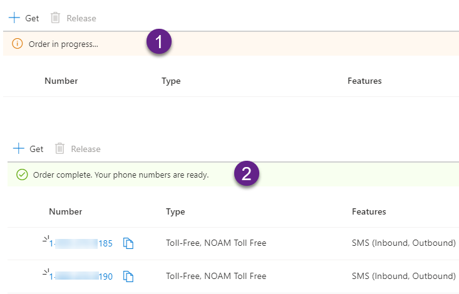Image resolution: width=459 pixels, height=294 pixels.
Task: Click Number column header in the lower table
Action: tap(65, 211)
